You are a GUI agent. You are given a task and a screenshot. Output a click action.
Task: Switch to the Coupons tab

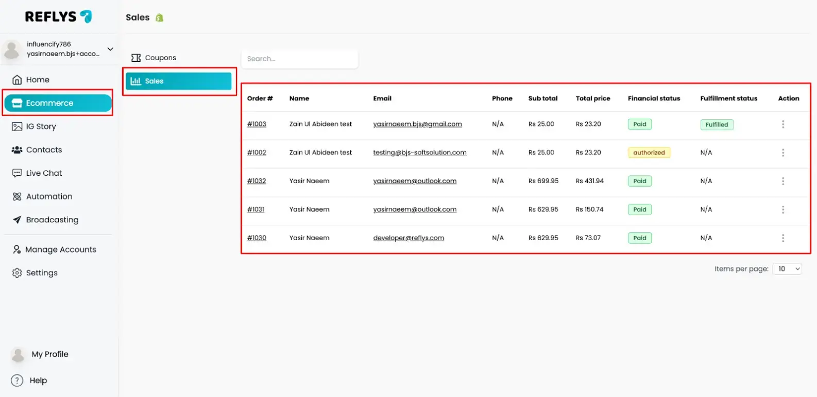[154, 58]
